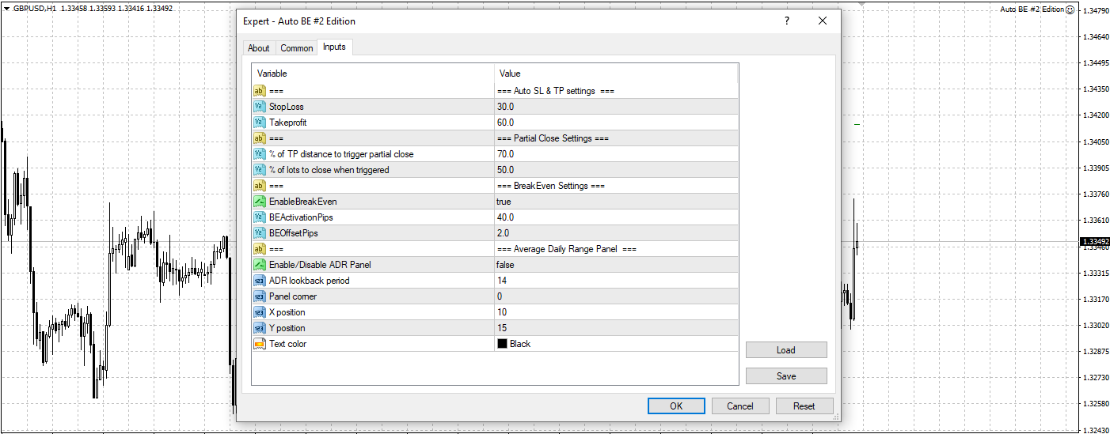Click the Y position value 15
The image size is (1110, 434).
point(502,328)
